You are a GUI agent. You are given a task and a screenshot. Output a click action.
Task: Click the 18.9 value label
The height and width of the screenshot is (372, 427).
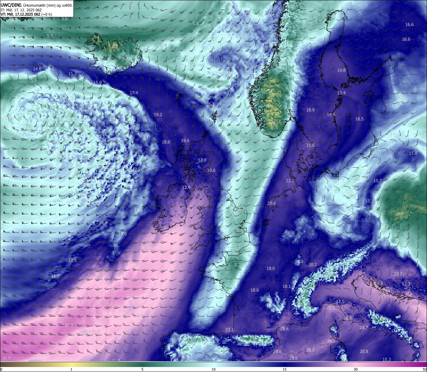click(x=310, y=110)
